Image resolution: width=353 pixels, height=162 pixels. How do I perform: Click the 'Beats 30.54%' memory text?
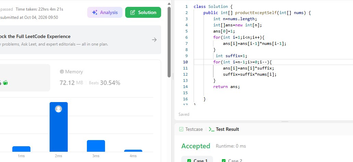click(104, 83)
